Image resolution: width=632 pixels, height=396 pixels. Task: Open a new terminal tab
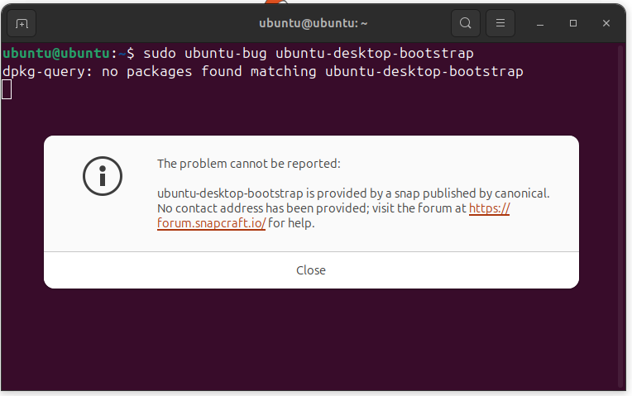pyautogui.click(x=22, y=23)
